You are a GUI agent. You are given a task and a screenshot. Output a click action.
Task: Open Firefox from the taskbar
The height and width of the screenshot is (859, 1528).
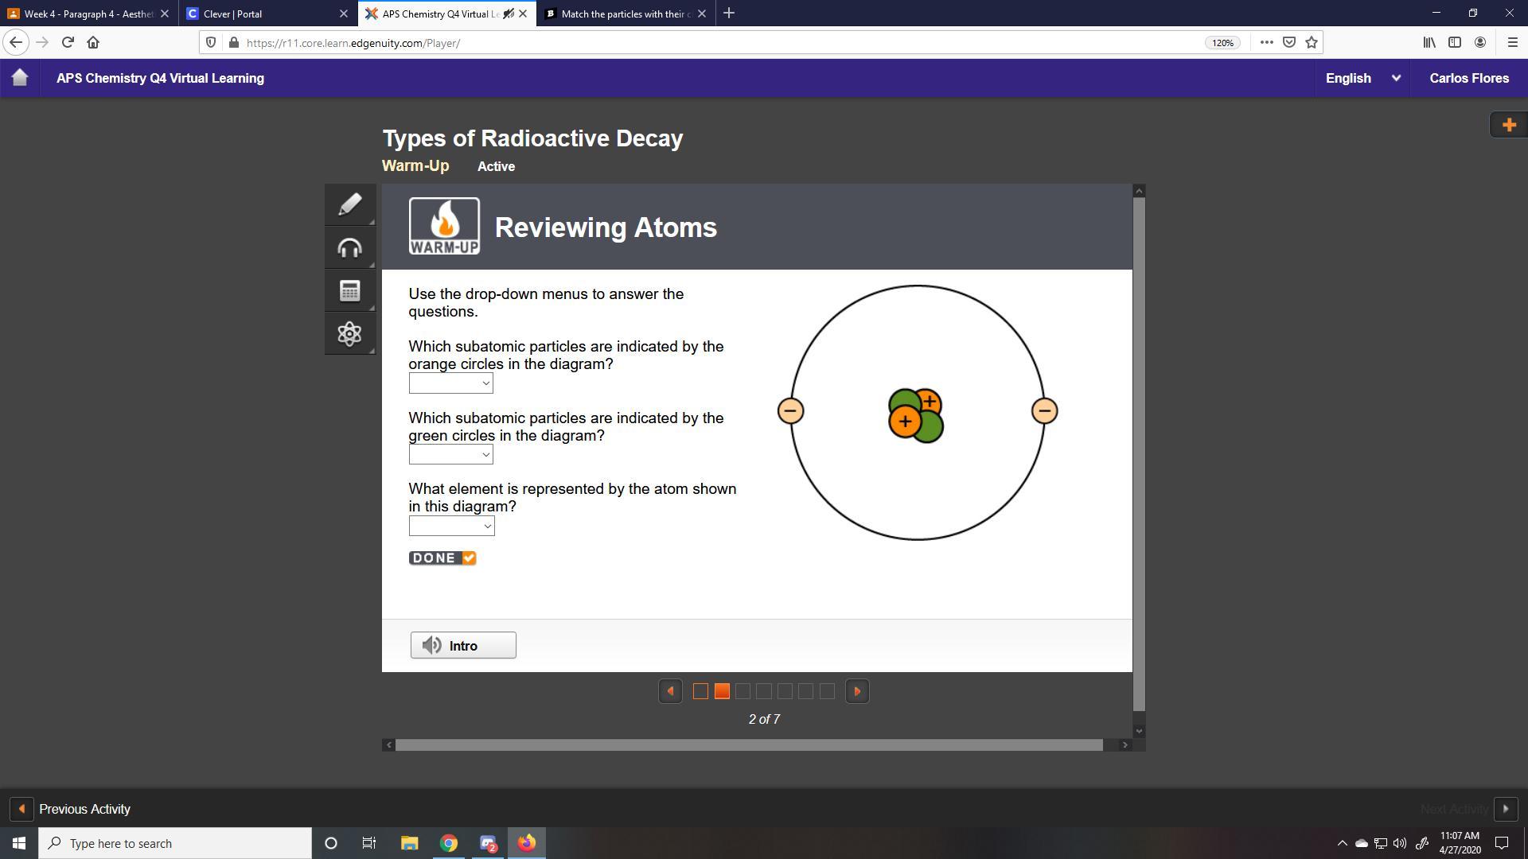[527, 843]
